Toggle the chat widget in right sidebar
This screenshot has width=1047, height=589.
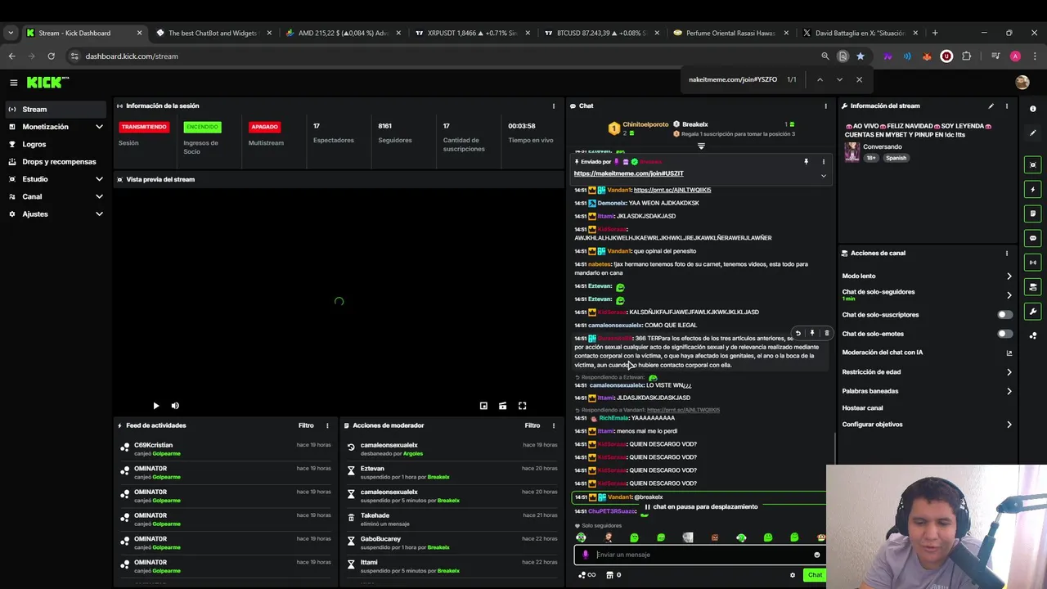coord(1033,238)
